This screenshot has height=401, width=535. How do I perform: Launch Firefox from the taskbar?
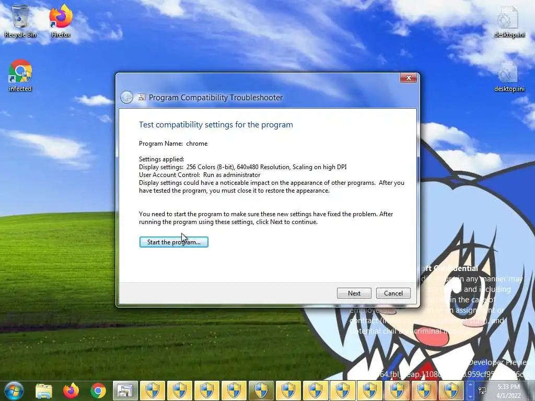[x=71, y=391]
